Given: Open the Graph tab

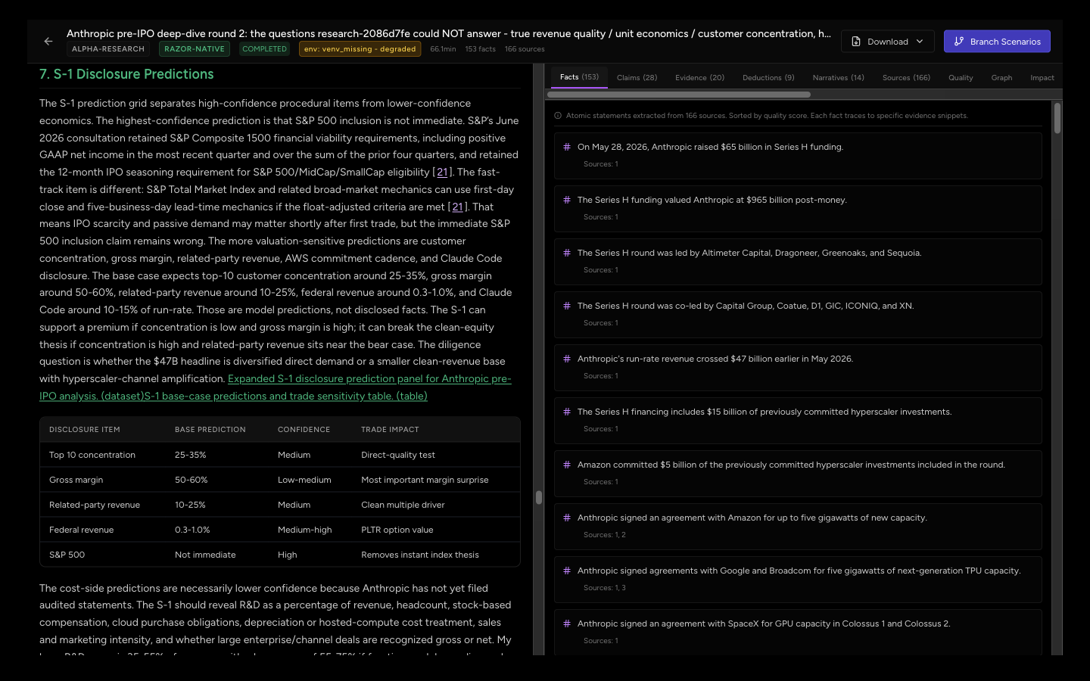Looking at the screenshot, I should (1001, 78).
